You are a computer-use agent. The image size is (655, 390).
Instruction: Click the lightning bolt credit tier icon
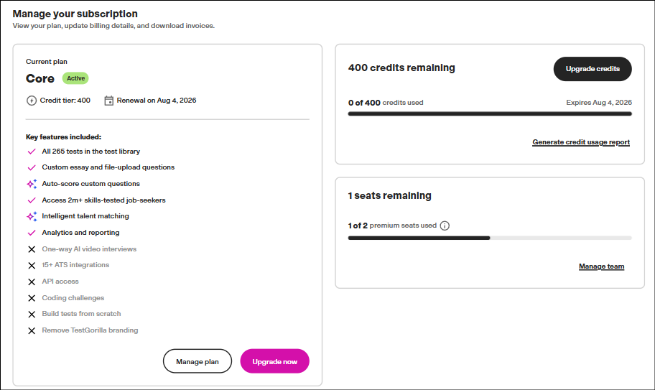click(x=32, y=101)
